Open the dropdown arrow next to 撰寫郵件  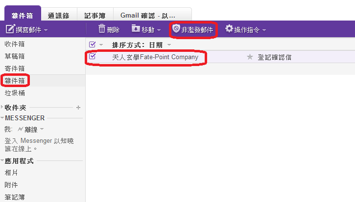pos(46,30)
